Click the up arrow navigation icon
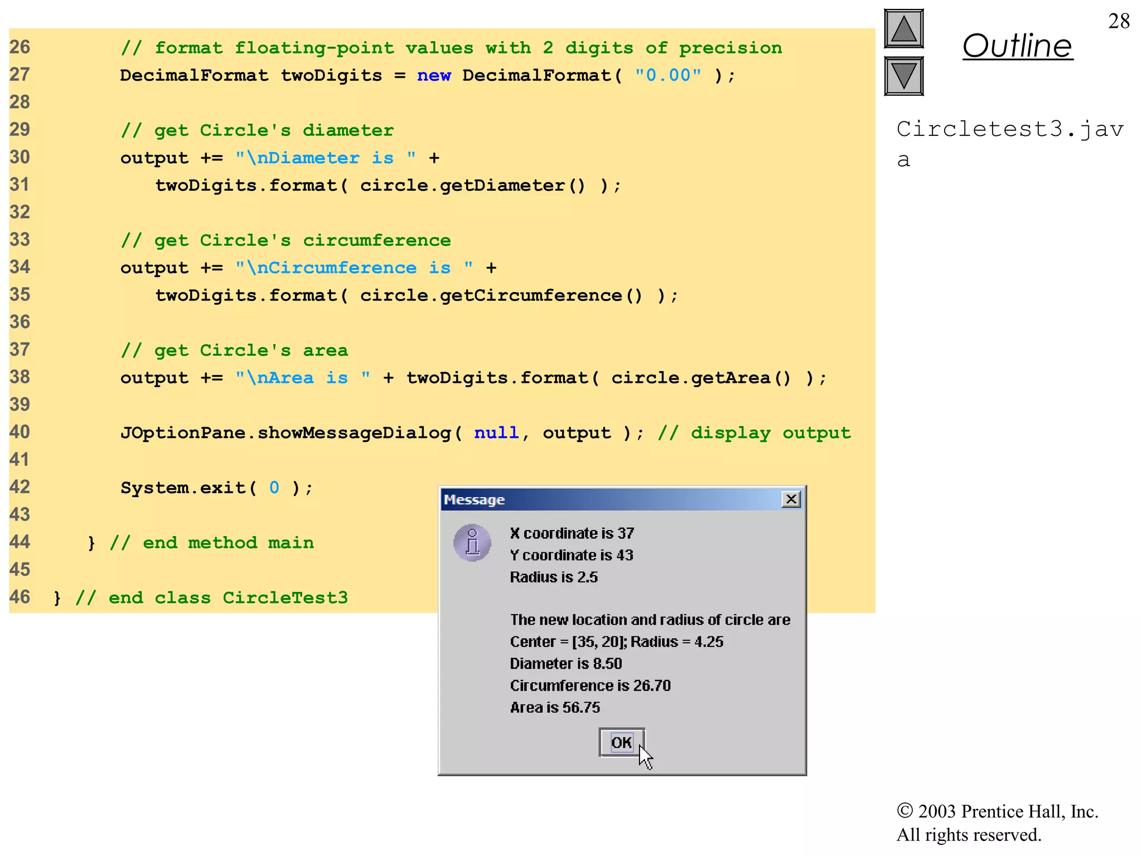Viewport: 1142px width, 856px height. (x=903, y=29)
